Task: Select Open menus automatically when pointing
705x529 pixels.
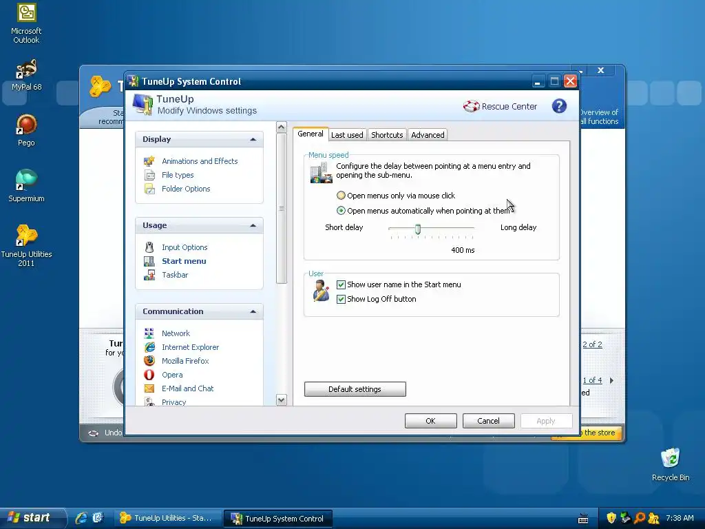Action: pos(341,211)
